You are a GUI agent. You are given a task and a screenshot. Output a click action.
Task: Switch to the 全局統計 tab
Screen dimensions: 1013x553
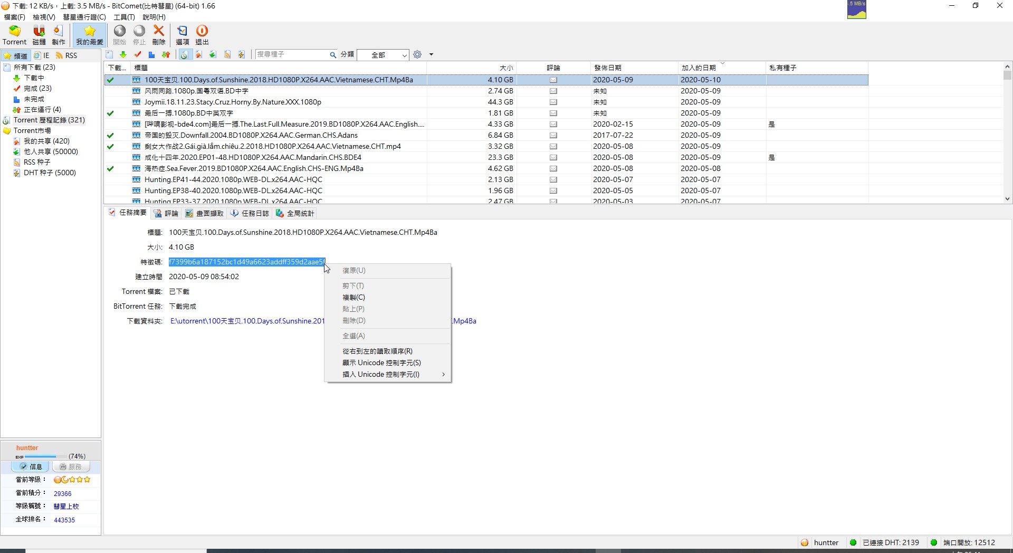tap(295, 213)
